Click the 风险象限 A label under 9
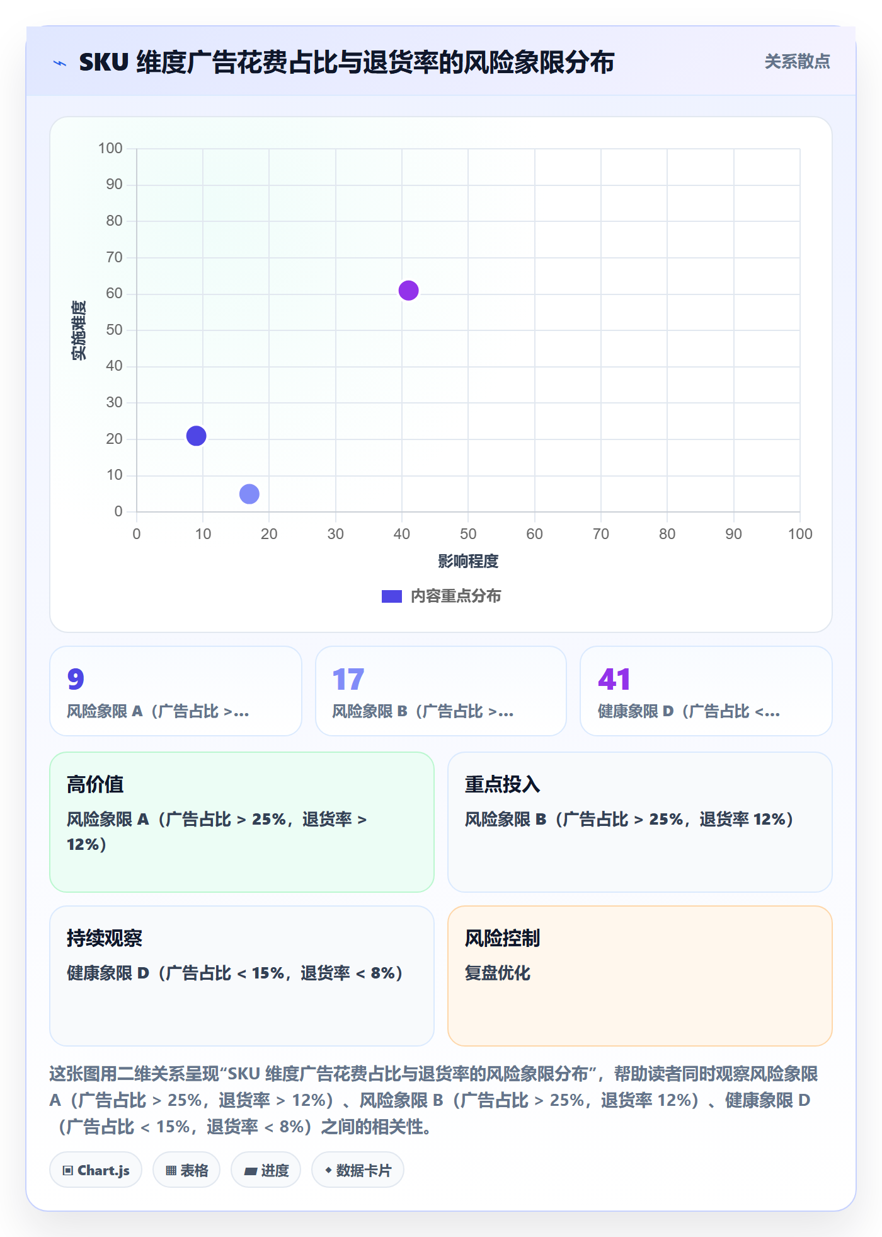 158,711
